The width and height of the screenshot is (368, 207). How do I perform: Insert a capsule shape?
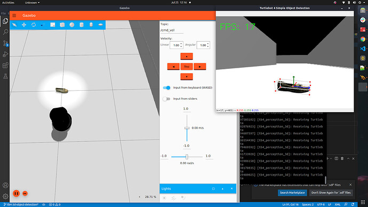point(91,25)
